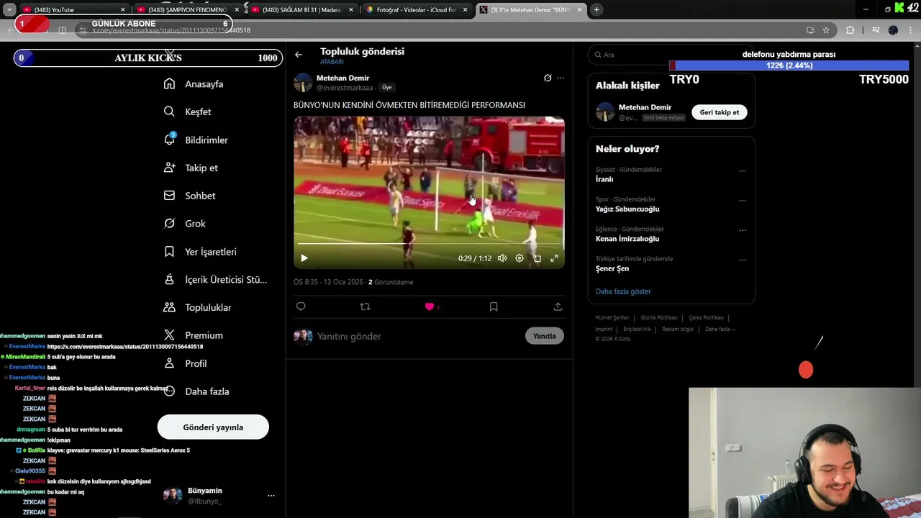
Task: Open Metehan Demir in Alakalı kişiler
Action: [645, 107]
